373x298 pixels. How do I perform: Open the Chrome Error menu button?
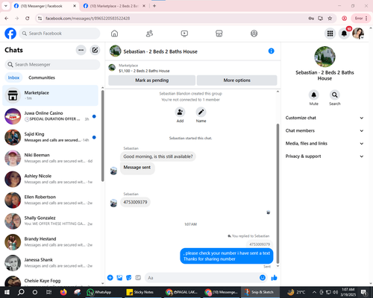coord(360,18)
